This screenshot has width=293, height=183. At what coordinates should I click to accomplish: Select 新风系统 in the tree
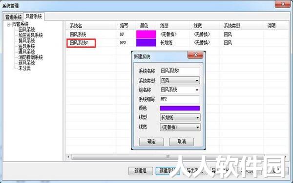point(26,63)
